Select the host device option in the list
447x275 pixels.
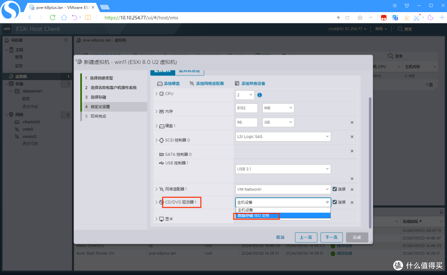[x=283, y=210]
